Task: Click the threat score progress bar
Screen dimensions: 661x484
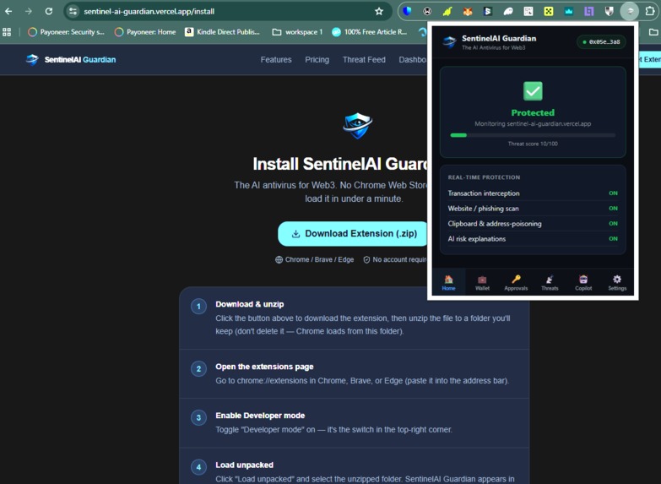Action: [533, 135]
